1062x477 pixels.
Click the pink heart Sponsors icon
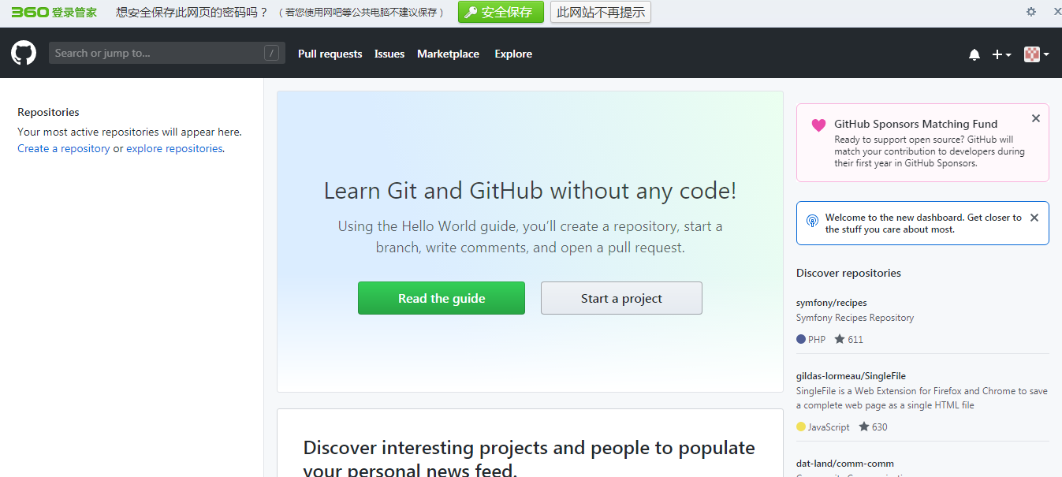(818, 125)
